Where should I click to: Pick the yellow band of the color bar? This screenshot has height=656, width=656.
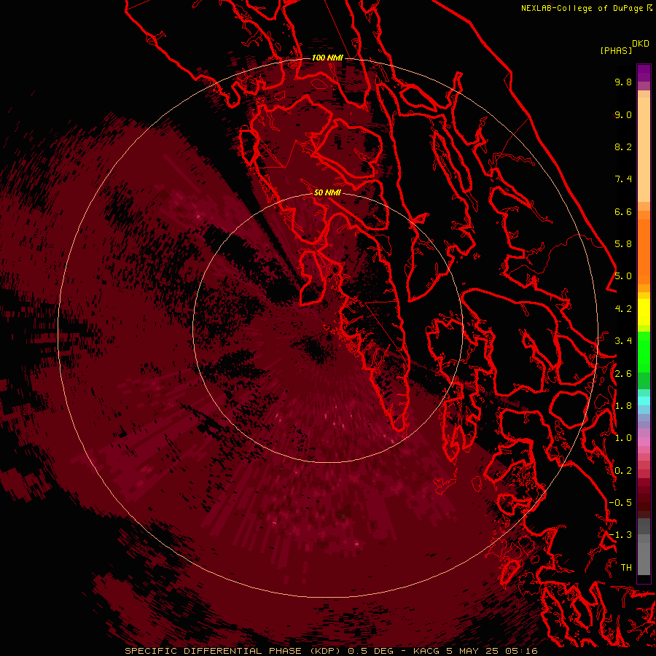644,312
